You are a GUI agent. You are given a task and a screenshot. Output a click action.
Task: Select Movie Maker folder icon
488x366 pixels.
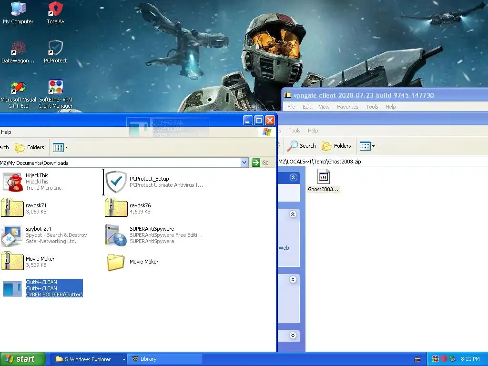pos(116,262)
